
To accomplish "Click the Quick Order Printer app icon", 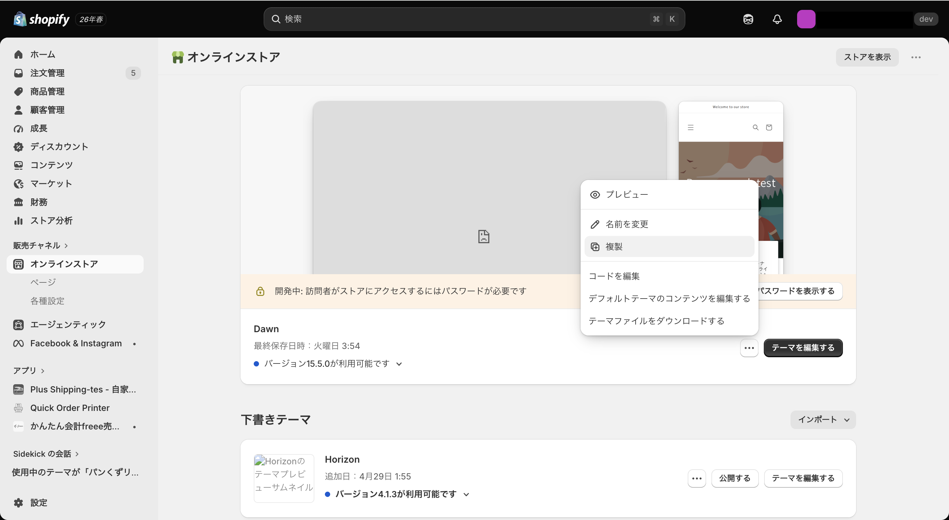I will pyautogui.click(x=18, y=408).
